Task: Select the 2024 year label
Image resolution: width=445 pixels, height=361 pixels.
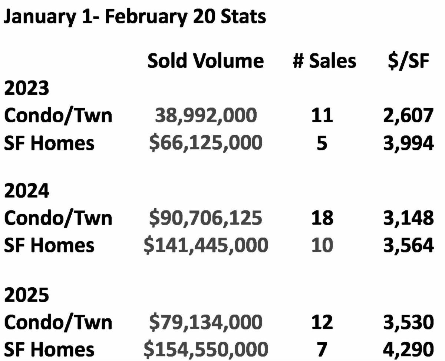Action: point(27,192)
